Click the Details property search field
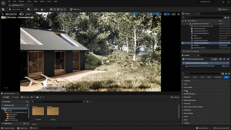Screen dimensions: 231x130 coord(201,74)
